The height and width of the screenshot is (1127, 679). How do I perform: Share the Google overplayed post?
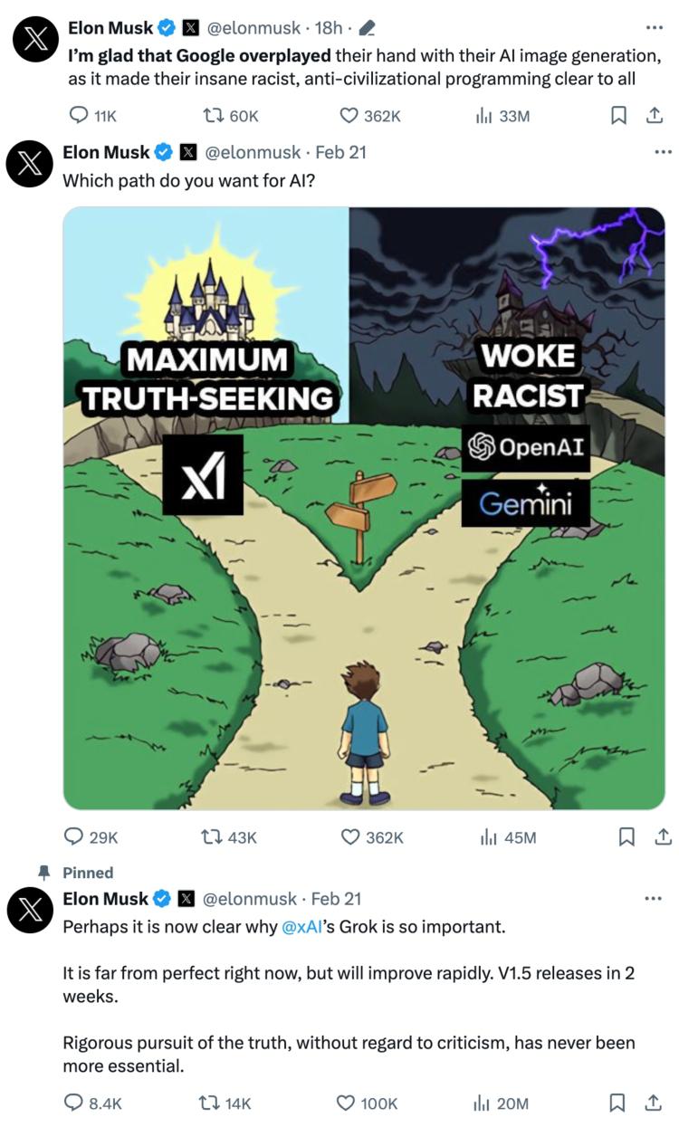coord(653,116)
